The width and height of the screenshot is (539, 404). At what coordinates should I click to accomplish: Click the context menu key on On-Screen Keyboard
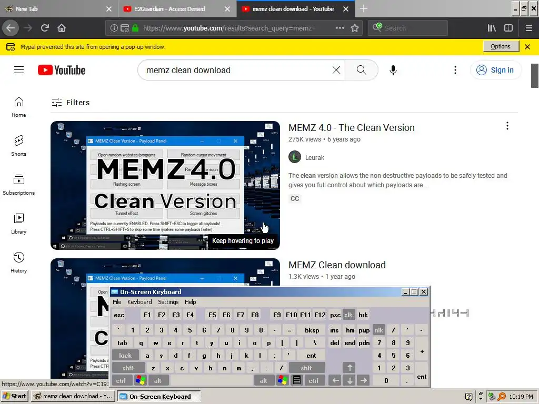297,380
